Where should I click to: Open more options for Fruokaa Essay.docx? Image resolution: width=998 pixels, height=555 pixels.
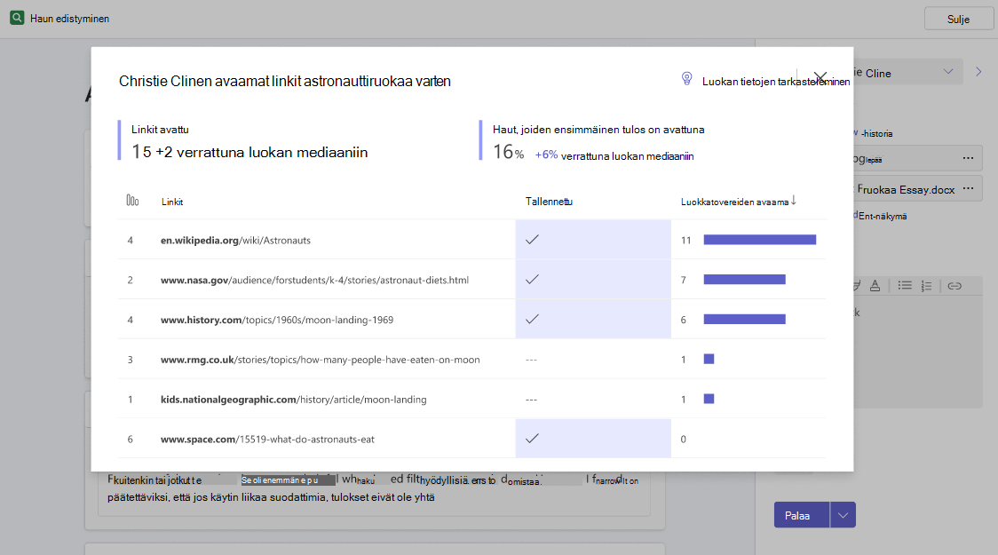tap(968, 188)
